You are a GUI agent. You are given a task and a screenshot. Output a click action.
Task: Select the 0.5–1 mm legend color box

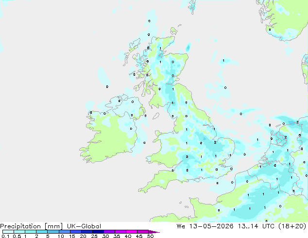(19, 232)
